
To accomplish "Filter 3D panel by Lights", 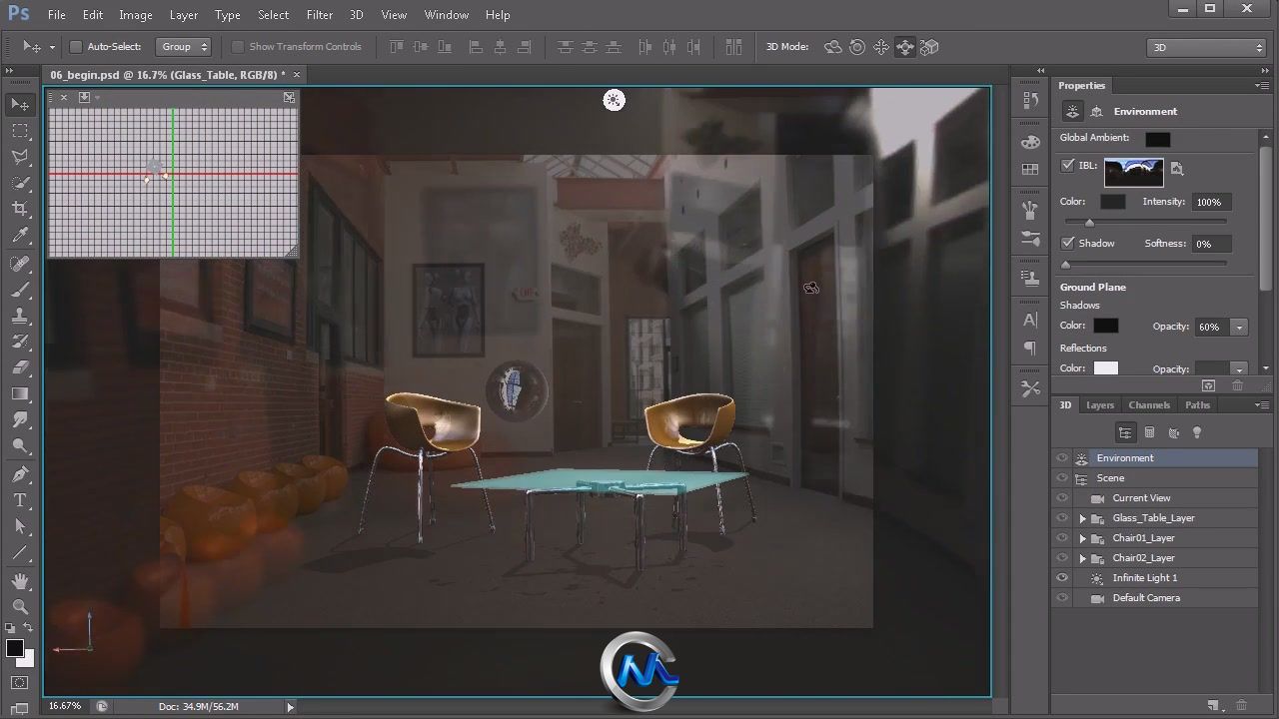I will (x=1197, y=432).
